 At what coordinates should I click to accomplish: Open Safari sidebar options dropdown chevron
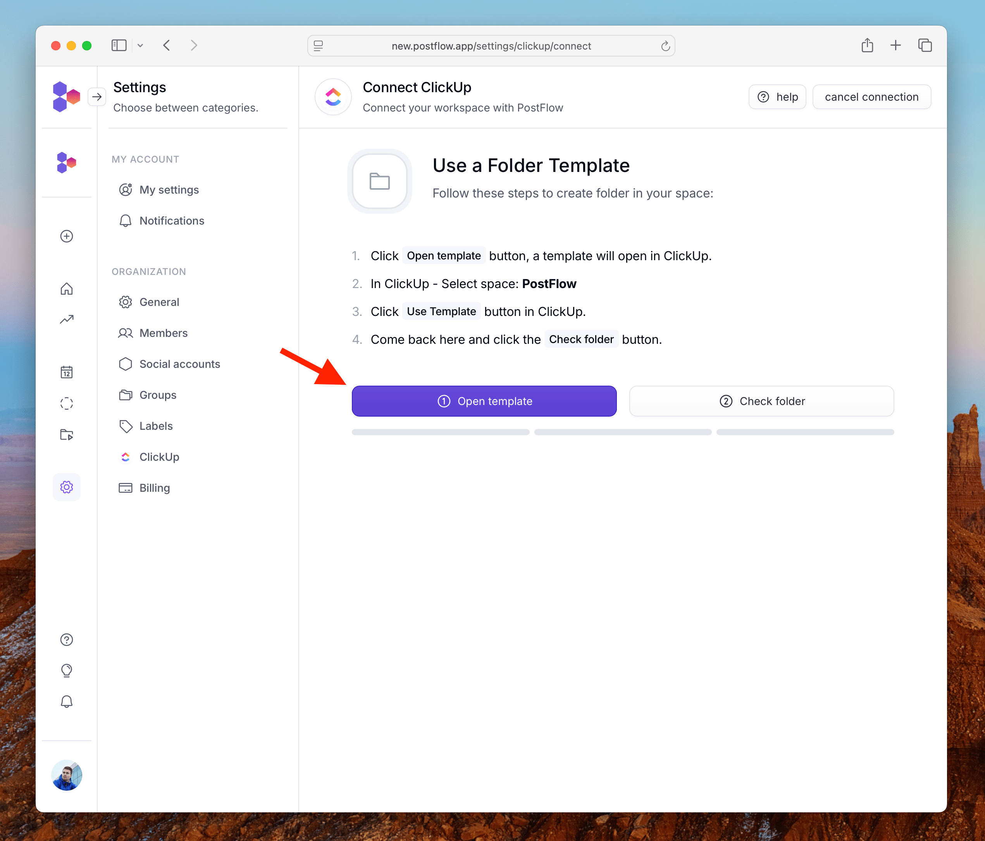coord(140,46)
